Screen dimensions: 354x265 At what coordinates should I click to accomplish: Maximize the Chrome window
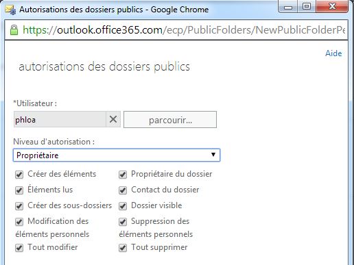click(x=307, y=7)
